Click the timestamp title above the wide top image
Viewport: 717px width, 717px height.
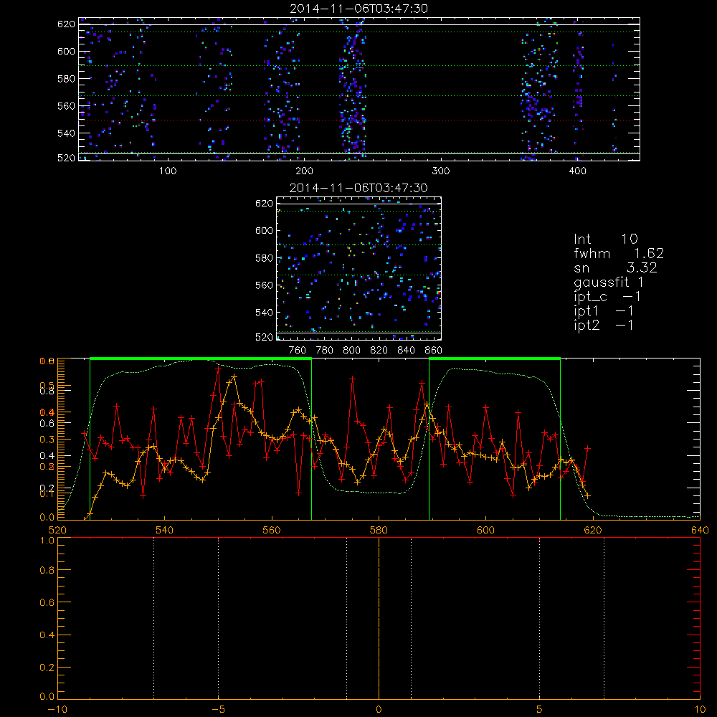point(359,9)
